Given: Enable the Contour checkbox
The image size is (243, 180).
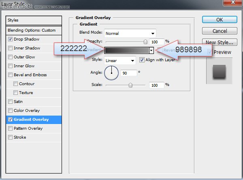Looking at the screenshot, I should click(15, 84).
